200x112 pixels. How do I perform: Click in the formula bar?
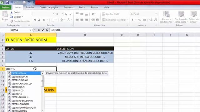[x=125, y=30]
